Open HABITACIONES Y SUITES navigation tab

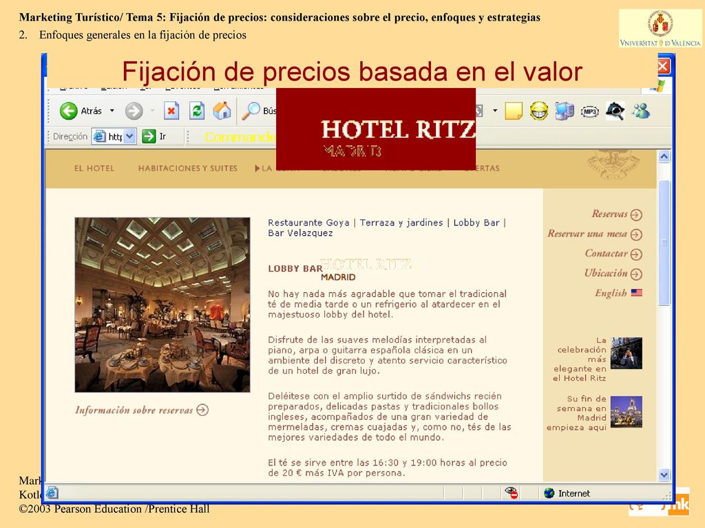pos(187,168)
